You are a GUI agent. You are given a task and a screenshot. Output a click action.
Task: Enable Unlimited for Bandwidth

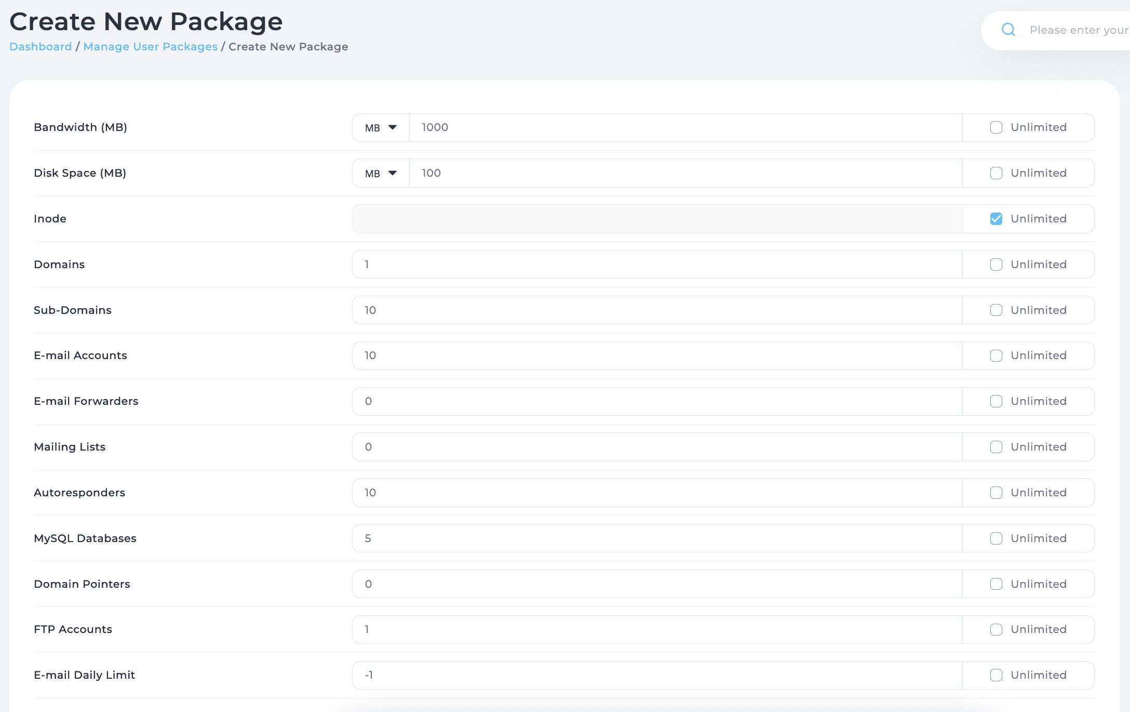click(x=996, y=128)
